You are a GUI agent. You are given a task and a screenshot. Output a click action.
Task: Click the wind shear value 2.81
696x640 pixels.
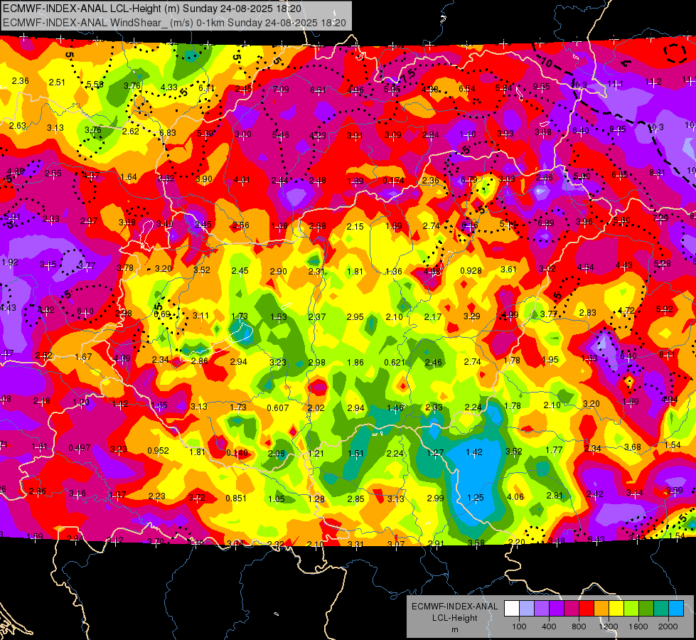click(x=555, y=495)
